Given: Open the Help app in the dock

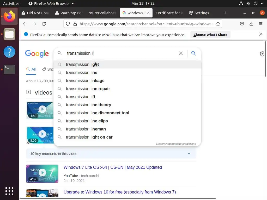Looking at the screenshot, I should [9, 52].
